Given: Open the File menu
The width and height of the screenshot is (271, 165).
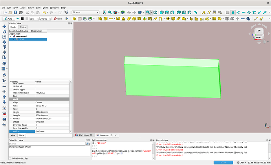Looking at the screenshot, I should (4, 7).
